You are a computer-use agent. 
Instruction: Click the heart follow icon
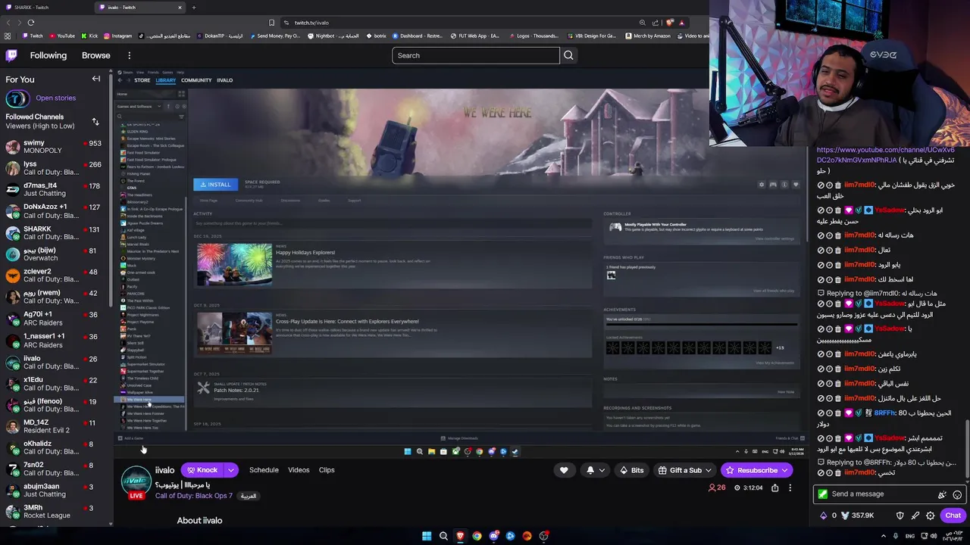click(x=564, y=470)
